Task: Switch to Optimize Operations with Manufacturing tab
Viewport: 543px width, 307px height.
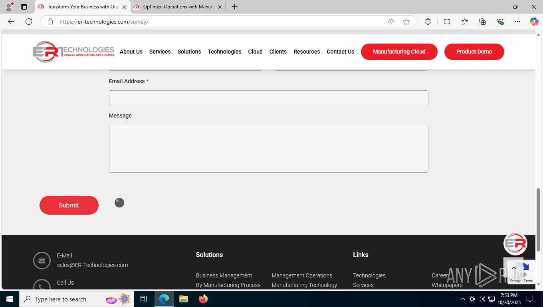Action: coord(178,7)
